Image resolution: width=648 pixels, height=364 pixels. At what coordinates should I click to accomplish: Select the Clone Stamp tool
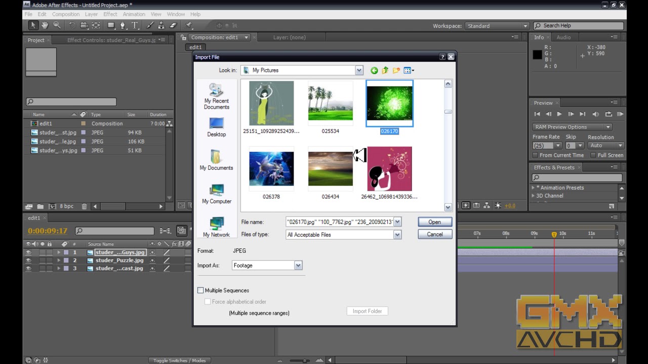pos(161,25)
